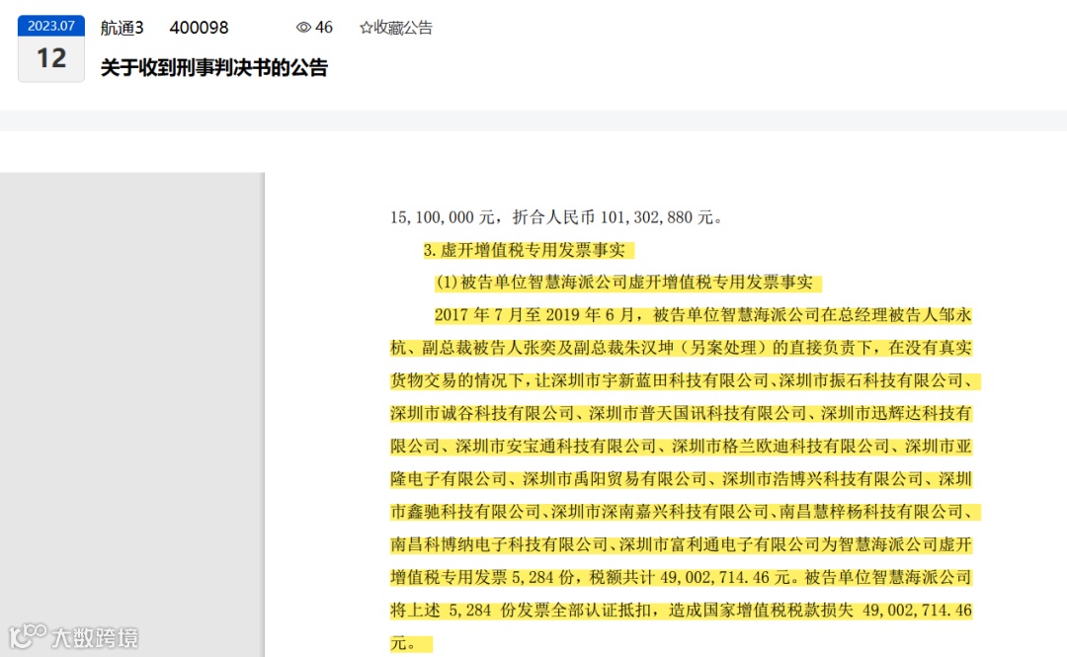Click line starting 增值税专用发票 5,284 份
The image size is (1067, 657).
681,577
